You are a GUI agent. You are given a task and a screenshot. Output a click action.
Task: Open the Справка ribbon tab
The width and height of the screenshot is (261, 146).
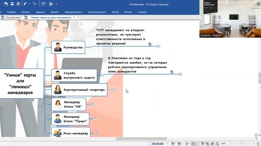coord(142,12)
